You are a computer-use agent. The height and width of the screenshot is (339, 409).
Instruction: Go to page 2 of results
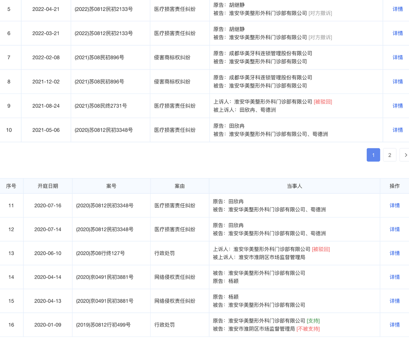pos(390,155)
